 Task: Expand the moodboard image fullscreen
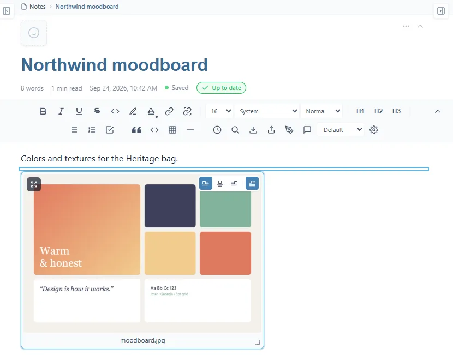click(34, 184)
